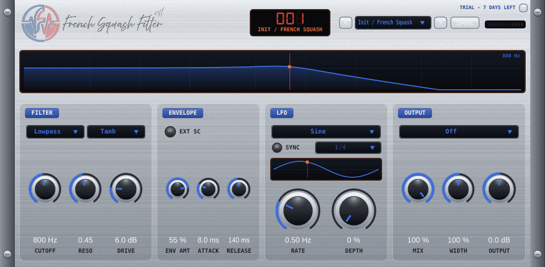Open the 1/4 sync rate dropdown
This screenshot has width=545, height=267.
pyautogui.click(x=348, y=147)
